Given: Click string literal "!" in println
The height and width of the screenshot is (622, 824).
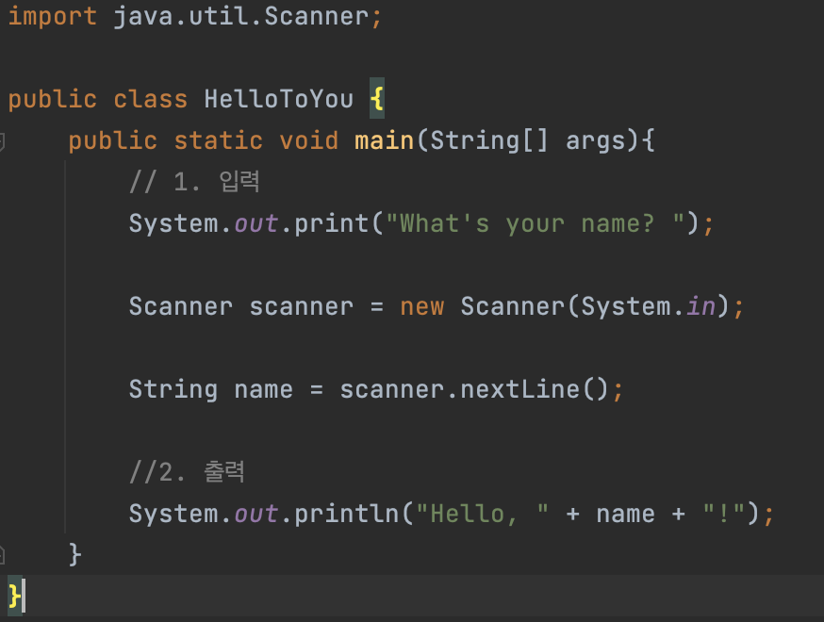Looking at the screenshot, I should click(724, 514).
